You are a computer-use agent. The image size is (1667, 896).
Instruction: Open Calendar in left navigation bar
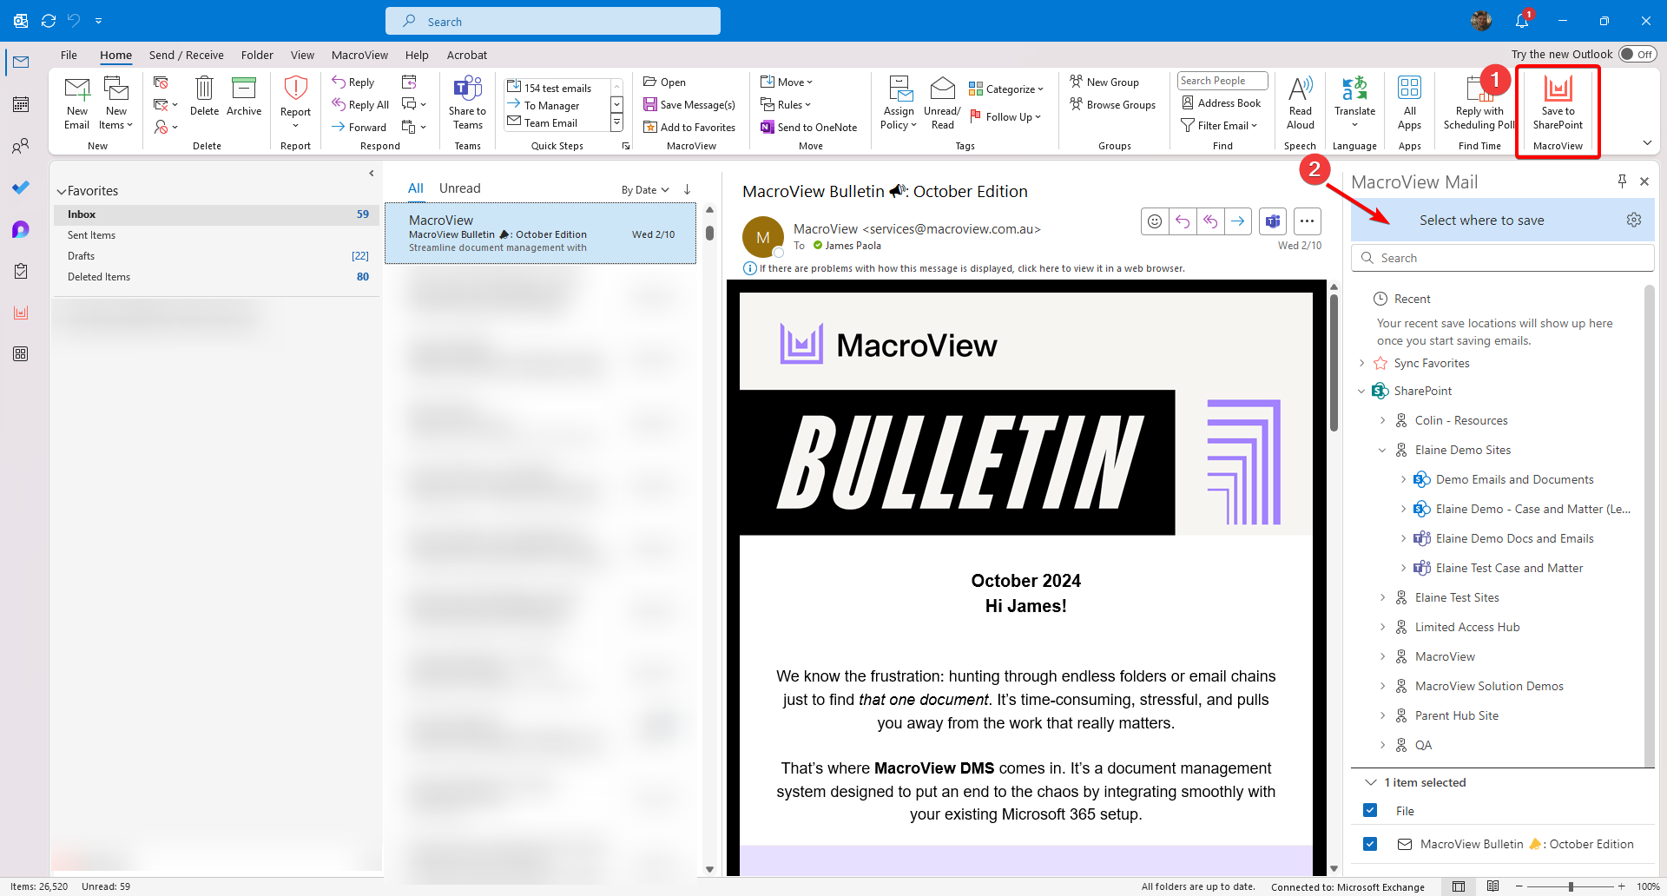tap(21, 104)
